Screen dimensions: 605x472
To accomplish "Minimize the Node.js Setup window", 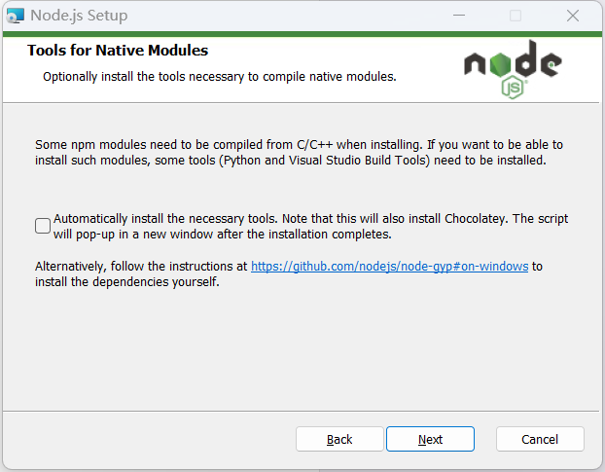I will click(459, 16).
